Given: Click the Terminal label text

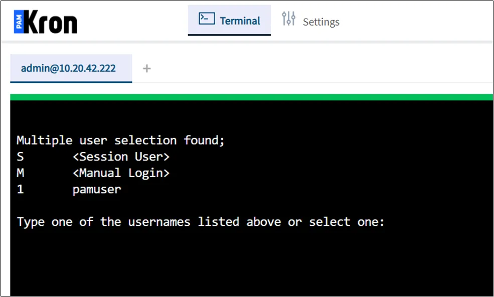Looking at the screenshot, I should click(x=240, y=21).
